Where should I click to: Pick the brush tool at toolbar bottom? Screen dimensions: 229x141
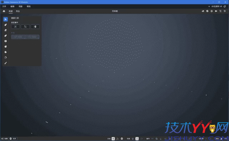click(6, 63)
